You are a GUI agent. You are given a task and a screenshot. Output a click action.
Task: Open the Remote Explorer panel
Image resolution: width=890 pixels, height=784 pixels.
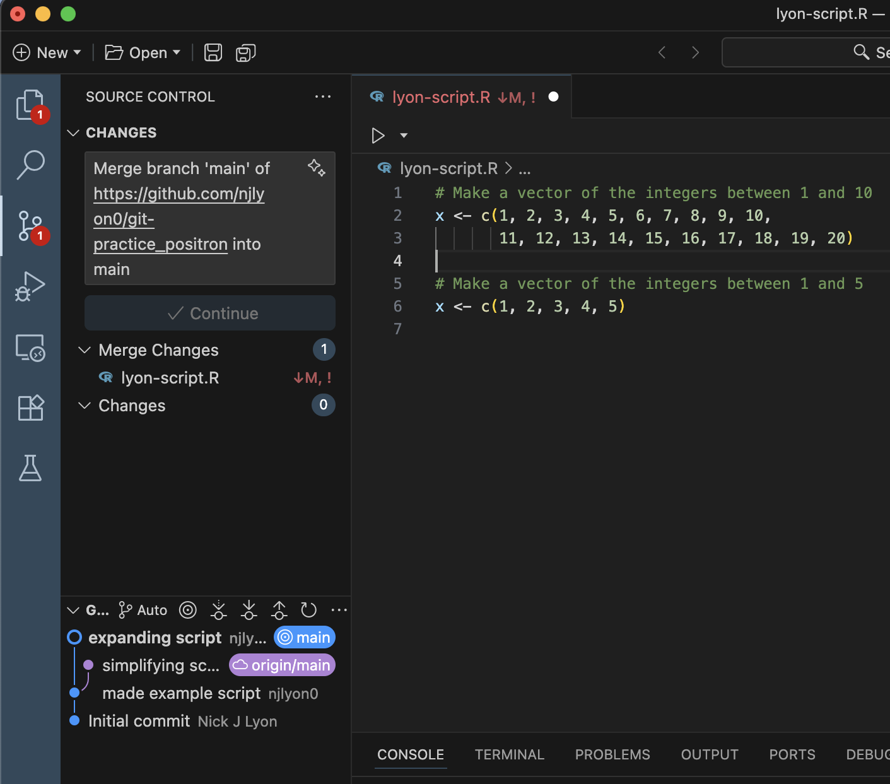point(30,348)
